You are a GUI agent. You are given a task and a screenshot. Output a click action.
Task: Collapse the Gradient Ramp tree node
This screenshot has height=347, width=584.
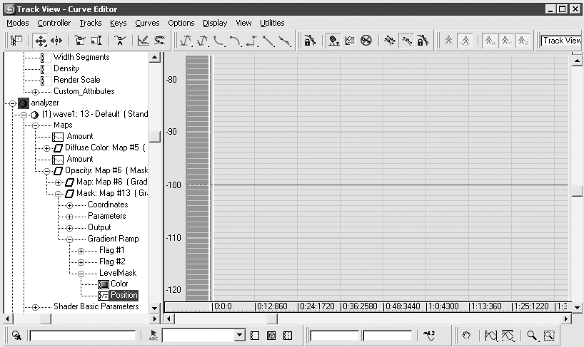tap(70, 239)
